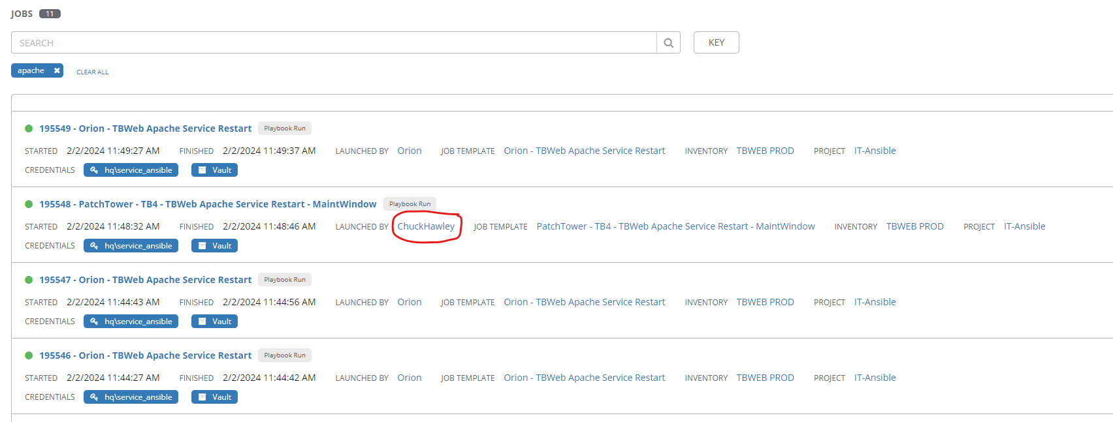Open job 195549 Orion TBWeb Apache Service Restart
The image size is (1113, 422).
point(145,128)
